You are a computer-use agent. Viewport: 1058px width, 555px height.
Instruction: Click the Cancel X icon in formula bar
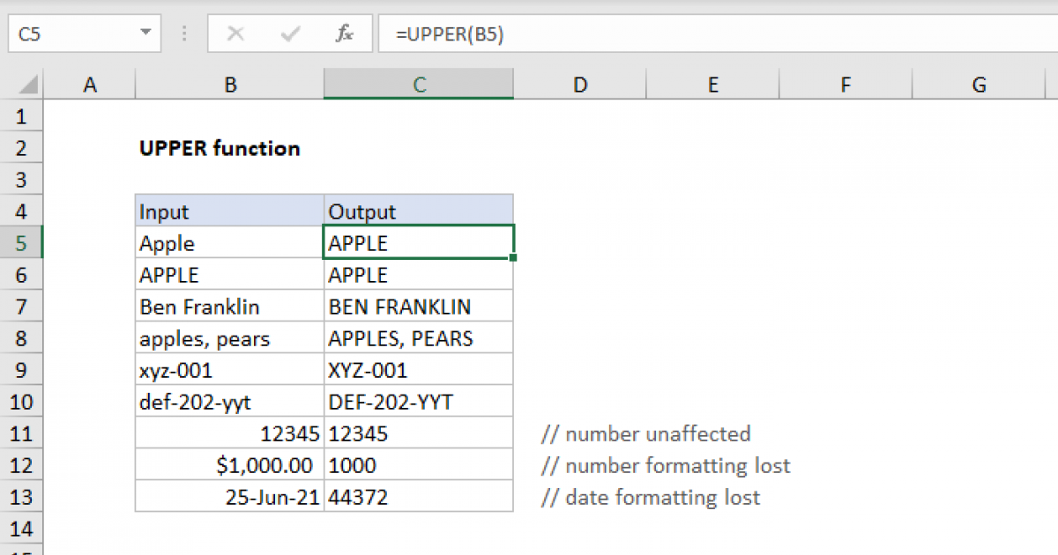pyautogui.click(x=235, y=34)
